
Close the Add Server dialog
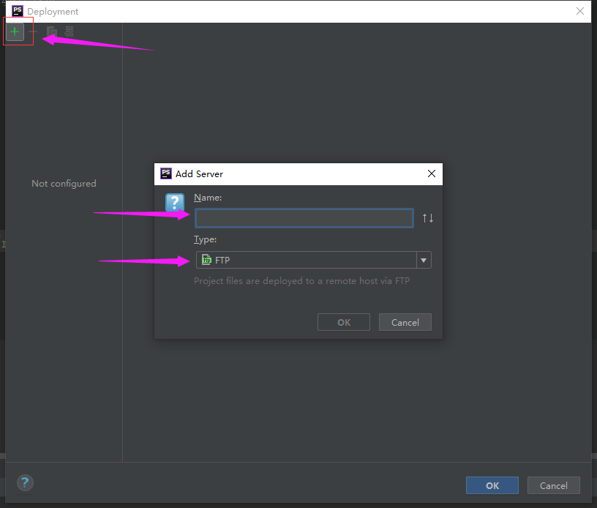click(x=431, y=173)
